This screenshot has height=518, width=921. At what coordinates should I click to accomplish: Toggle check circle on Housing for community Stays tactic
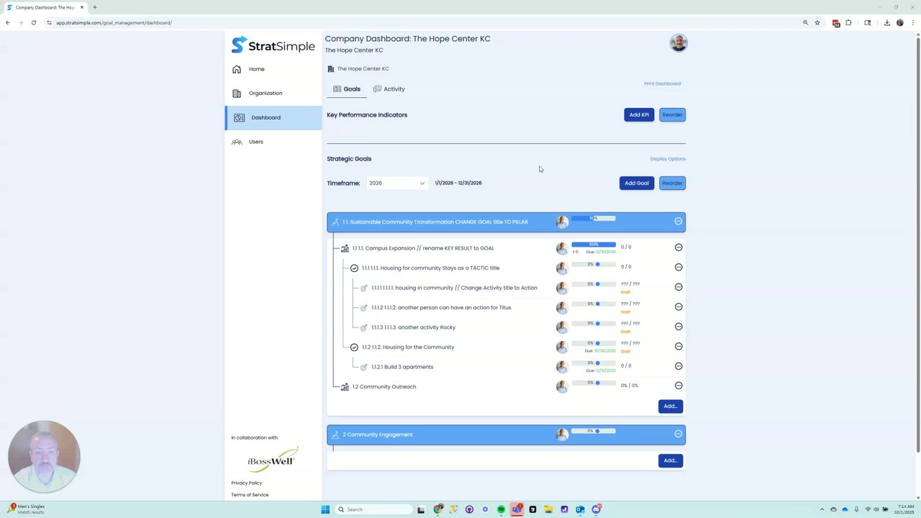pyautogui.click(x=354, y=268)
